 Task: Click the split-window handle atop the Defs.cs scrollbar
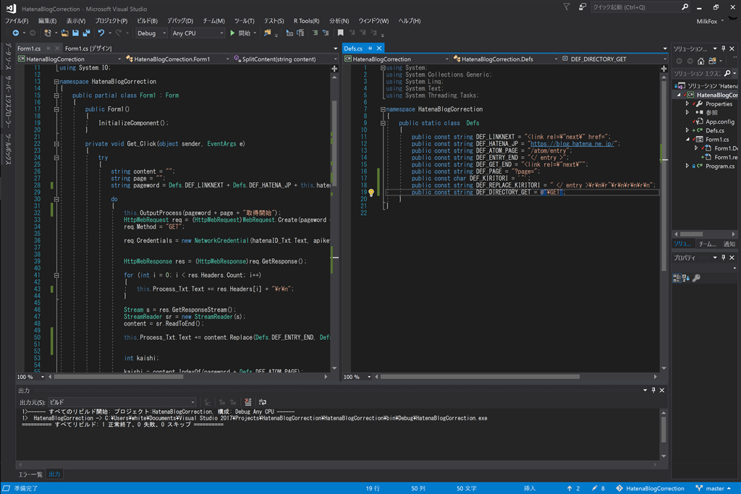664,69
